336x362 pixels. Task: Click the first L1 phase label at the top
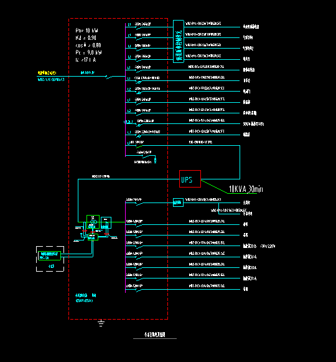[x=129, y=24]
